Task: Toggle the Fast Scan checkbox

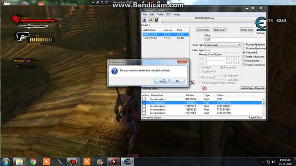Action: 200,77
